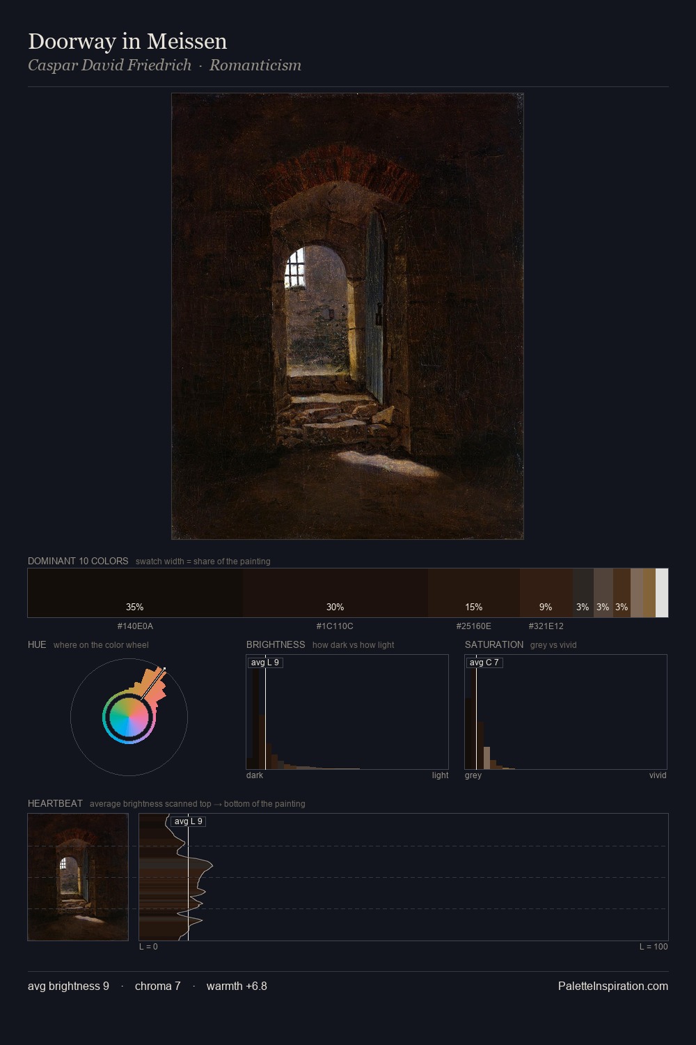The image size is (696, 1045).
Task: Click the 'L = 100' axis label
Action: (654, 947)
